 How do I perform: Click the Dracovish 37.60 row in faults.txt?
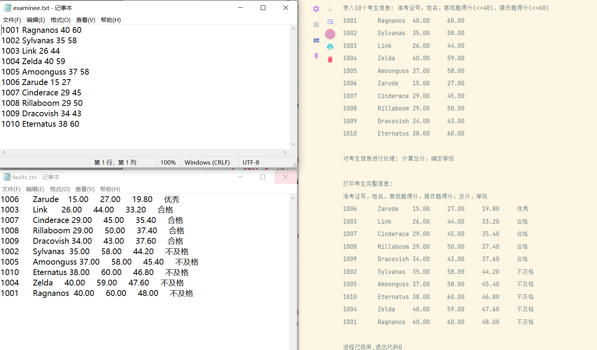click(x=92, y=241)
